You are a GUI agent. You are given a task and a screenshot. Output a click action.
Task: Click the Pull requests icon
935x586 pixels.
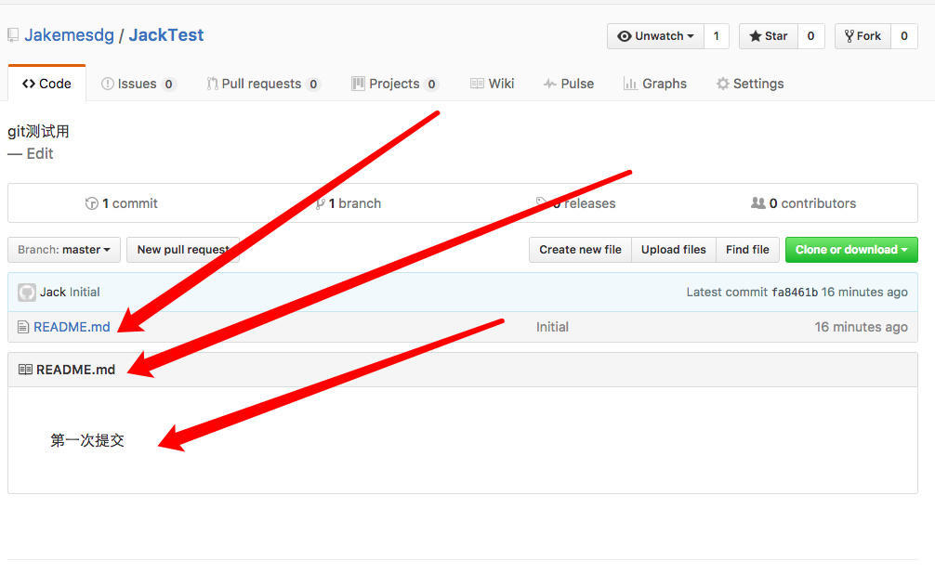tap(212, 84)
